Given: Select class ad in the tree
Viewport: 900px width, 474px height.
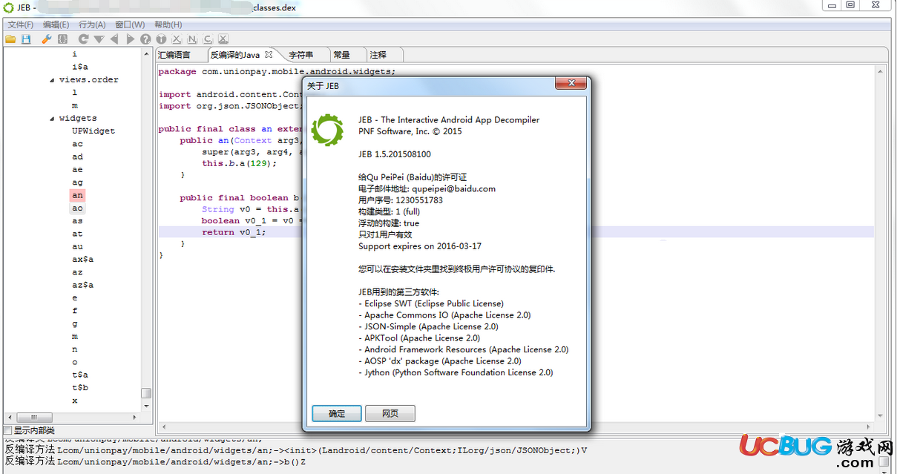Looking at the screenshot, I should click(78, 157).
